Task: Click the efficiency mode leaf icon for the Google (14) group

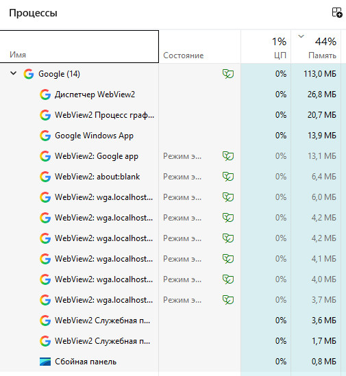Action: pyautogui.click(x=228, y=74)
